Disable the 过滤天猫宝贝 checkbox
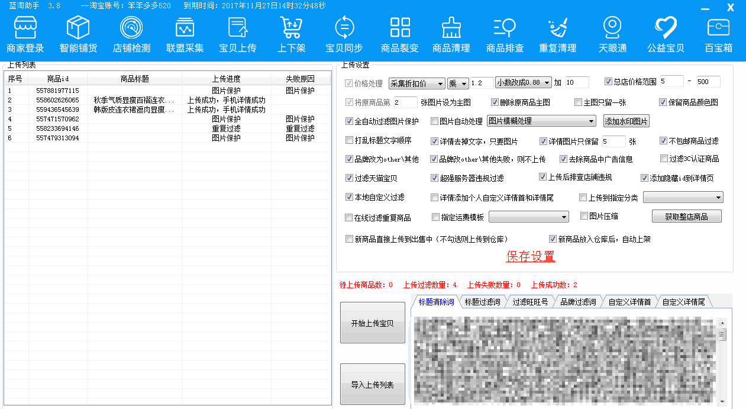 pos(349,178)
